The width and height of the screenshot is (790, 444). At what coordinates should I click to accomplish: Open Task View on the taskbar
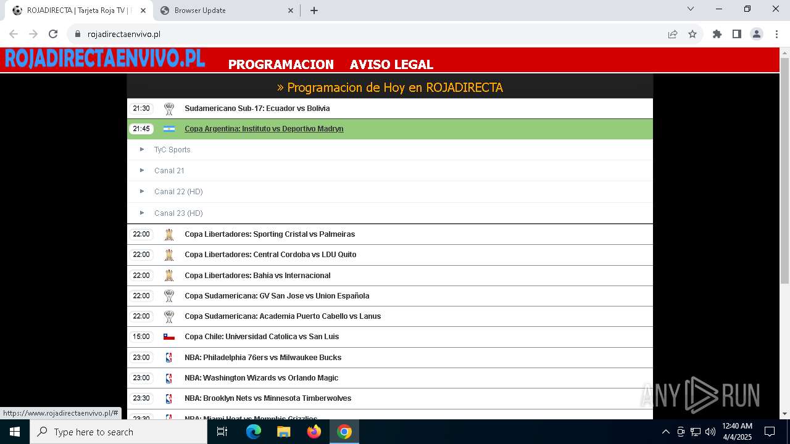(x=222, y=432)
